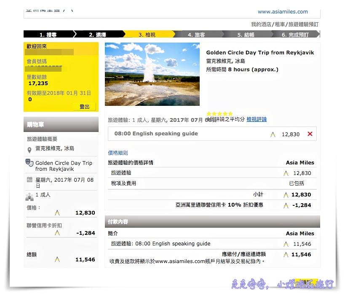The image size is (345, 296).
Task: Select step 3. 檢視
Action: click(x=147, y=34)
